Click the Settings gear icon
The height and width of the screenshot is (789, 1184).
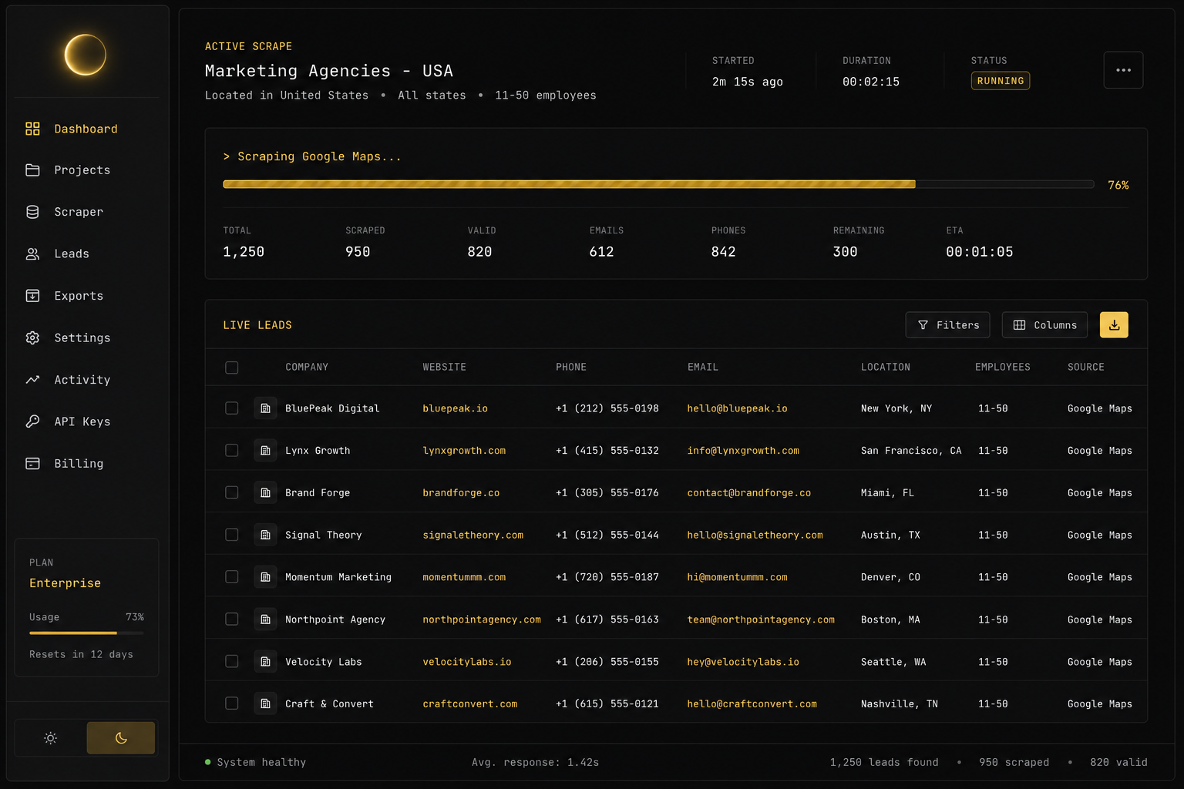coord(32,337)
